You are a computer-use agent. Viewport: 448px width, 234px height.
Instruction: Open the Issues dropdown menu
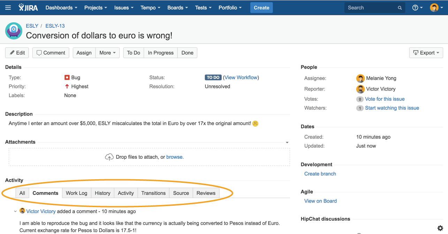click(x=124, y=8)
